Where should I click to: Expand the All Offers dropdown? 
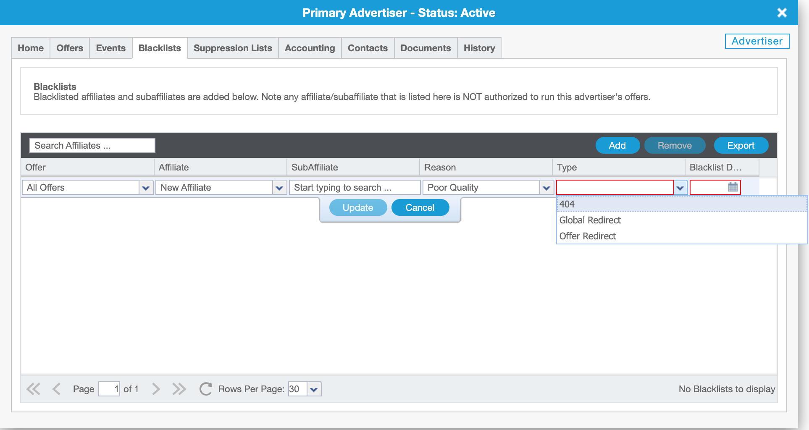coord(146,188)
